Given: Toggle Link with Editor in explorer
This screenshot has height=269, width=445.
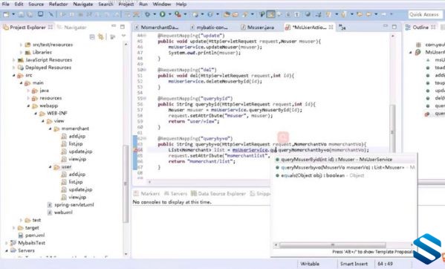Looking at the screenshot, I should [101, 36].
